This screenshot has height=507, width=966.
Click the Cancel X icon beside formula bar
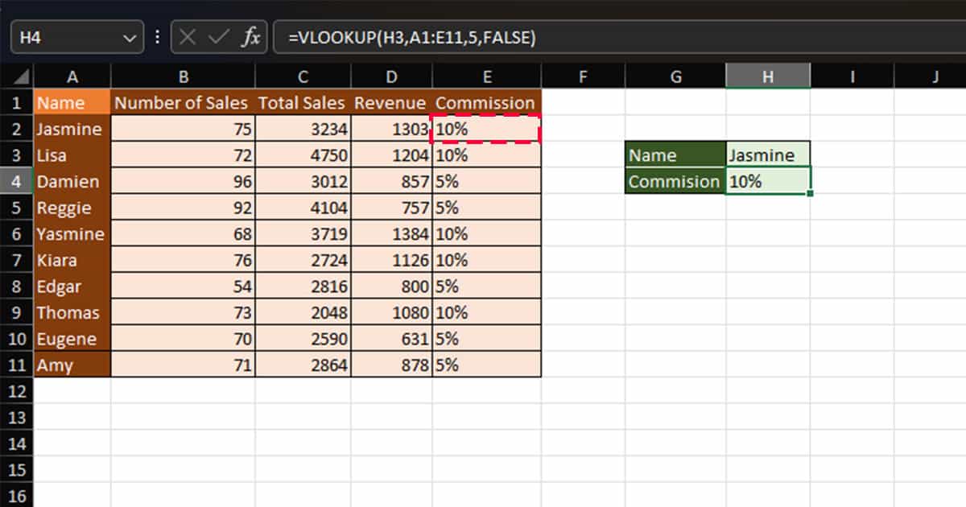[186, 37]
